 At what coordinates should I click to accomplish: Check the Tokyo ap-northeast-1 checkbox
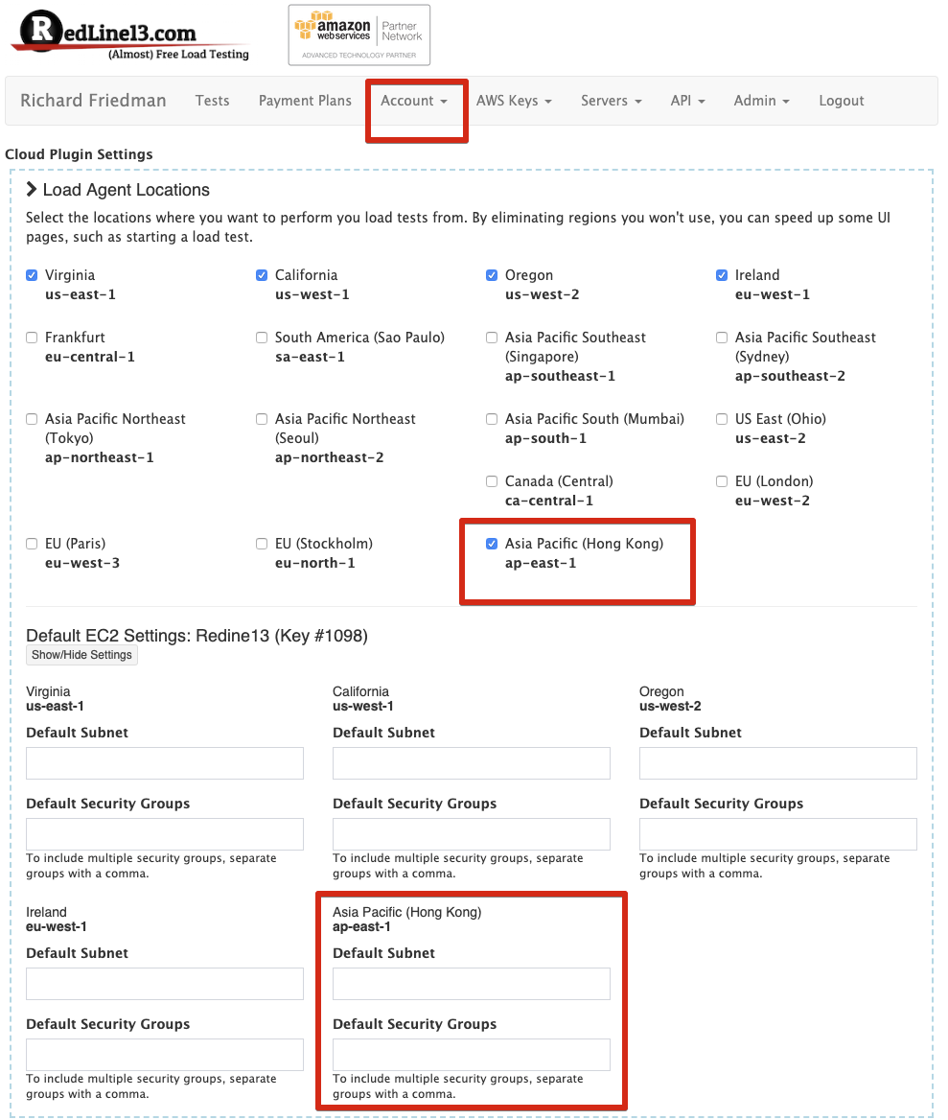click(32, 419)
